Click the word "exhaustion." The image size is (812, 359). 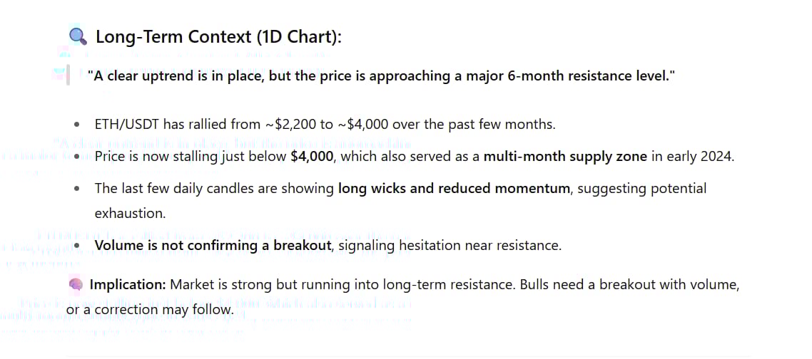pyautogui.click(x=129, y=214)
